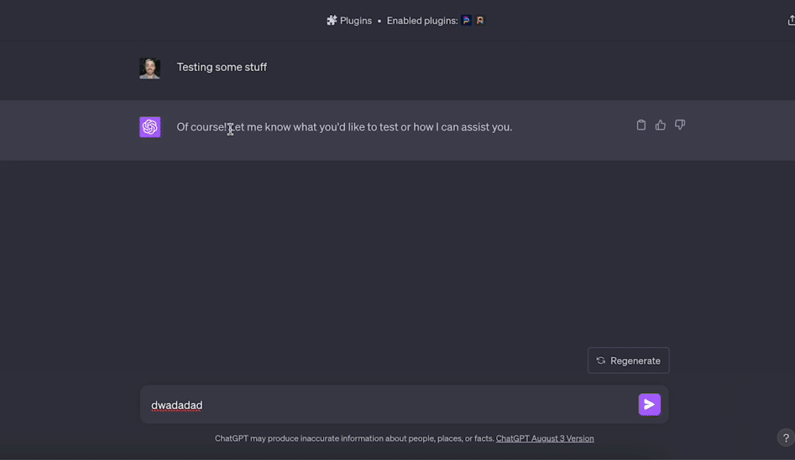Click the assistant reply starting with Of course
This screenshot has height=460, width=795.
click(x=344, y=127)
